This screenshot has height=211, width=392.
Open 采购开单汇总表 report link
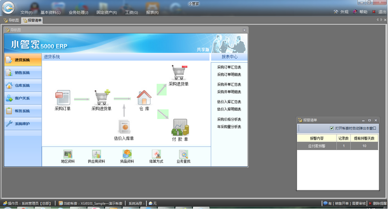tap(229, 84)
